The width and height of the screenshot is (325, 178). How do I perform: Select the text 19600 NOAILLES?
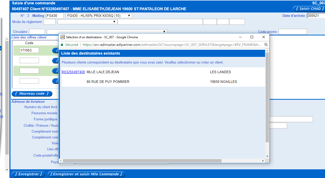coord(223,82)
